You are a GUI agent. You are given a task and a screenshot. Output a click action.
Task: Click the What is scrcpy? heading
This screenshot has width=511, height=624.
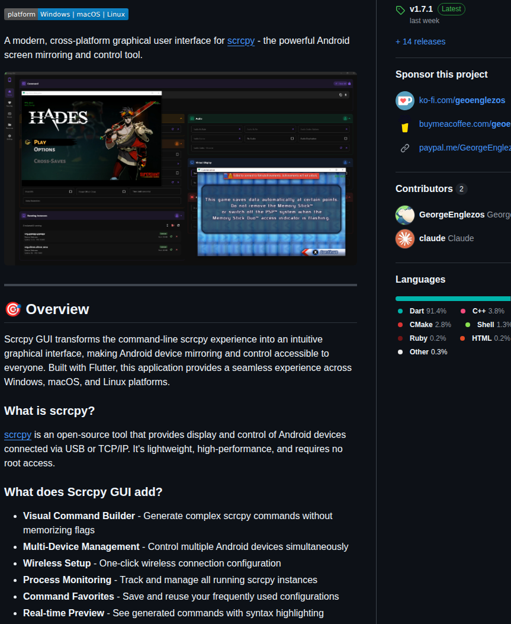(x=49, y=411)
